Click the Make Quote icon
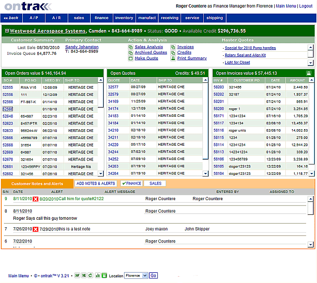This screenshot has height=283, width=317. point(131,58)
